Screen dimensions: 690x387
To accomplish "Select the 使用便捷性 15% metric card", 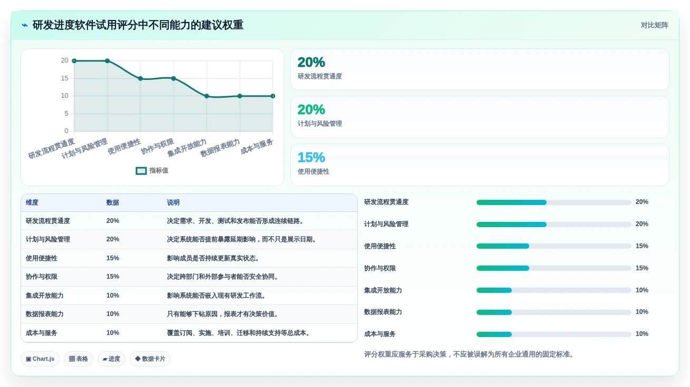I will coord(480,165).
